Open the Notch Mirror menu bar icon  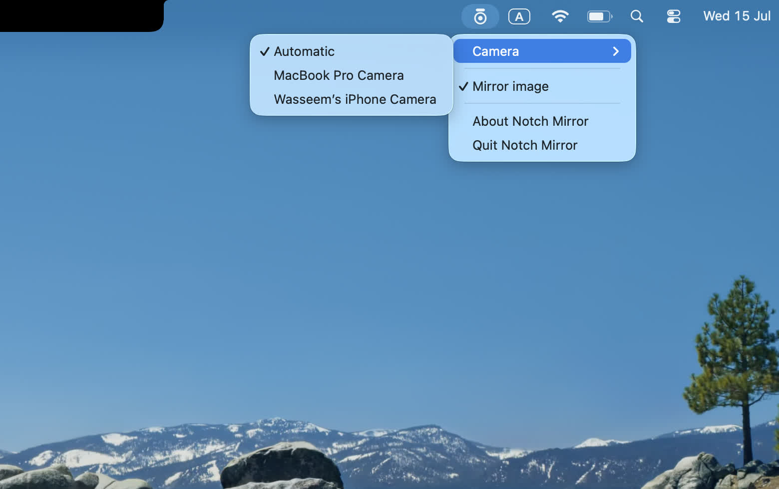pyautogui.click(x=480, y=16)
